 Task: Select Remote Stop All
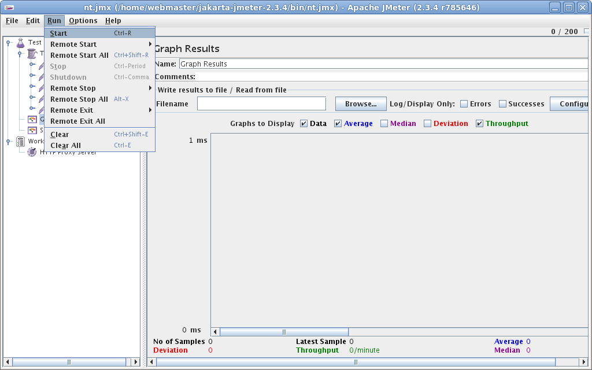pos(99,99)
